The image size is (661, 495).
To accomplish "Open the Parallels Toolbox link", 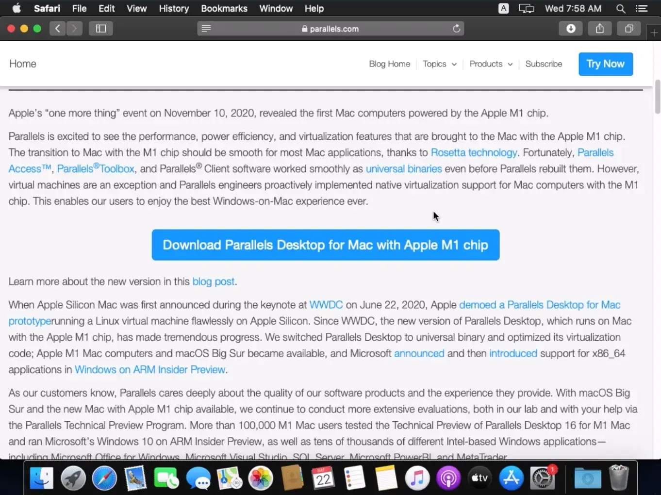I will tap(96, 168).
